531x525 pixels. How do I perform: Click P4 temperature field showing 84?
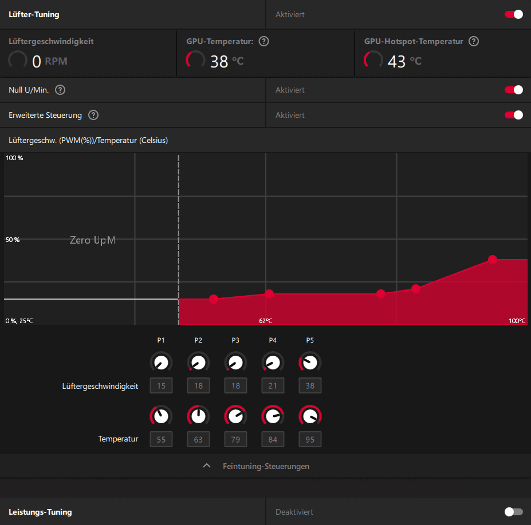pyautogui.click(x=273, y=439)
